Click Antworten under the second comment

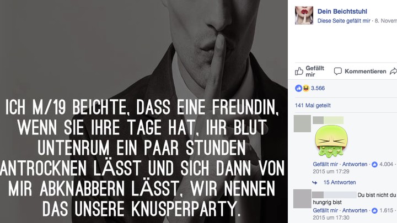point(355,210)
